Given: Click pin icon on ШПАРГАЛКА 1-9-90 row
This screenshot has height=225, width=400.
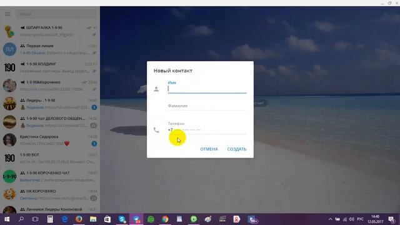Looking at the screenshot, I should click(94, 35).
